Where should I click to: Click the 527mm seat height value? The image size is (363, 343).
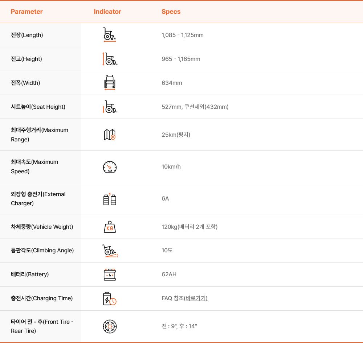[x=195, y=107]
